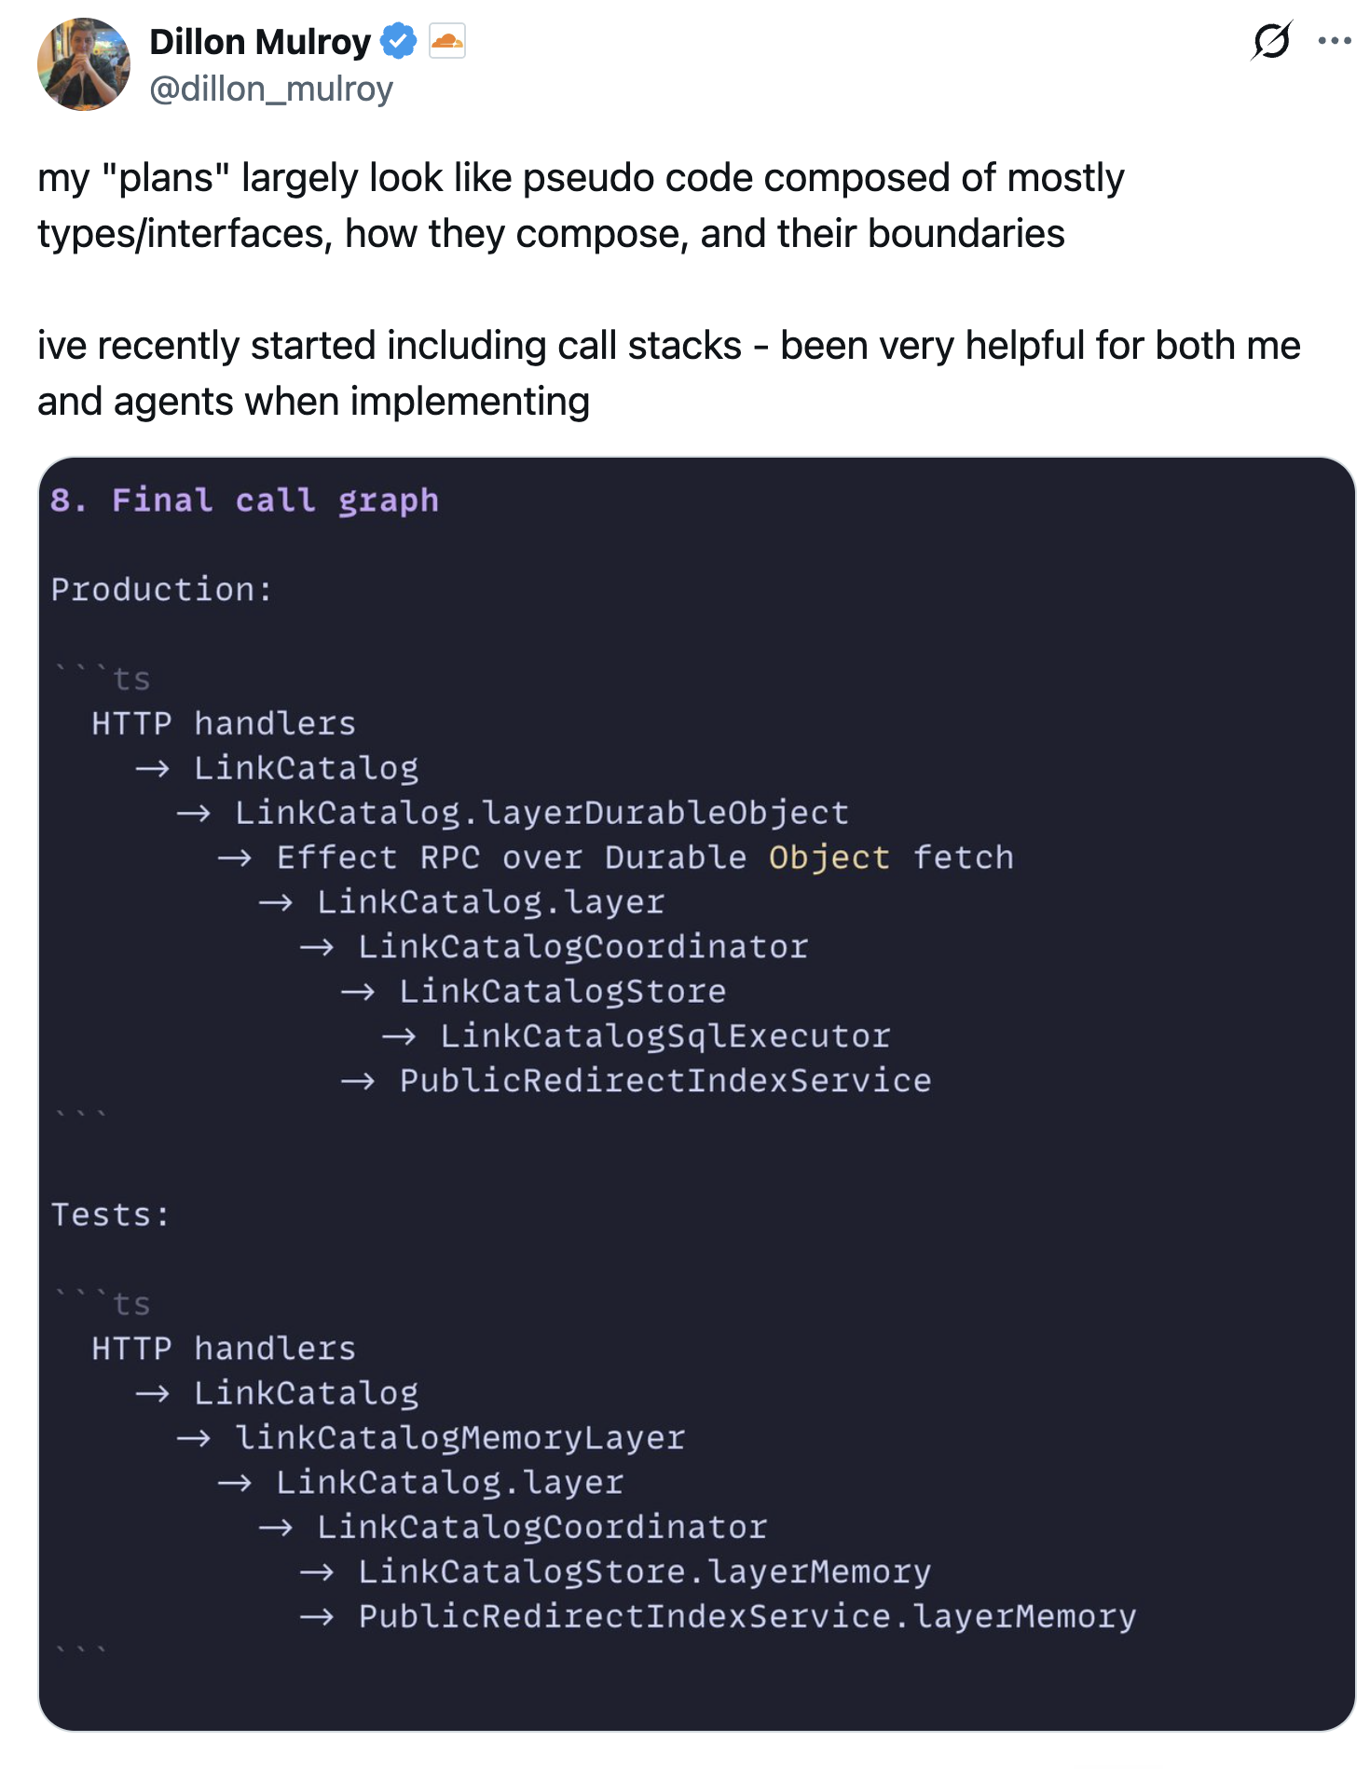Click the arrow before linkCatalogMemoryLayer
Screen dimensions: 1370x1769
click(194, 1438)
